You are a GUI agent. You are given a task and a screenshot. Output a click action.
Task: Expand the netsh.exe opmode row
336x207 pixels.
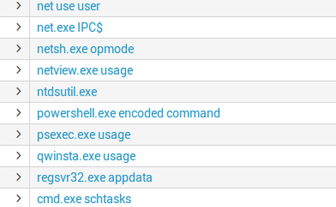point(18,49)
